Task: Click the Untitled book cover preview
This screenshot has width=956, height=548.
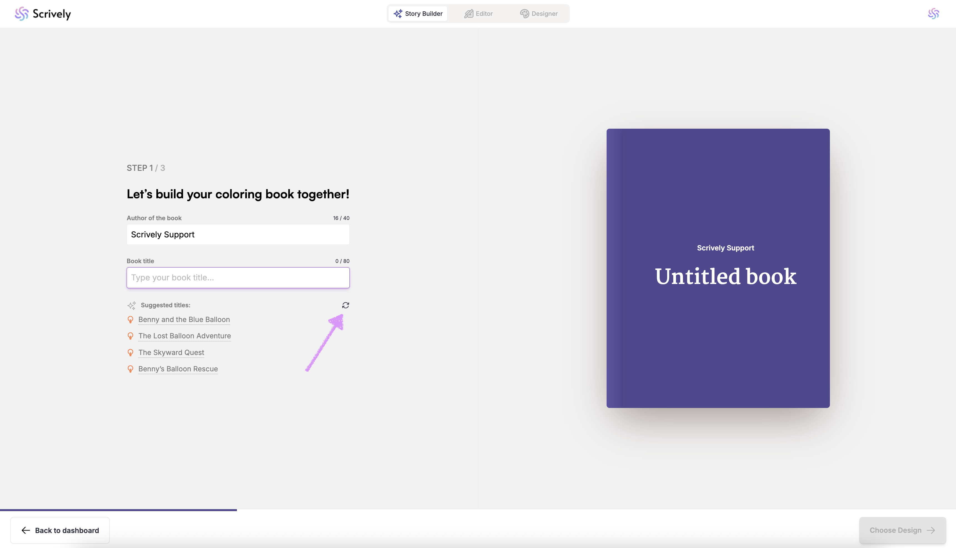Action: 717,268
